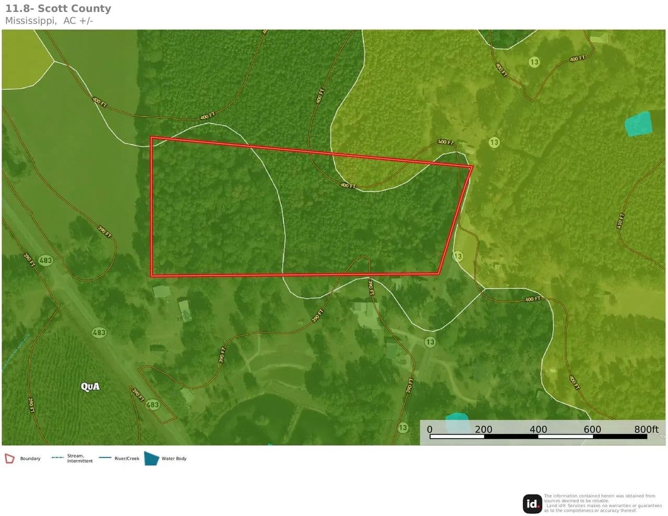This screenshot has height=516, width=668.
Task: Select the "Mississippi, AC +/-" subtitle text
Action: (x=49, y=21)
